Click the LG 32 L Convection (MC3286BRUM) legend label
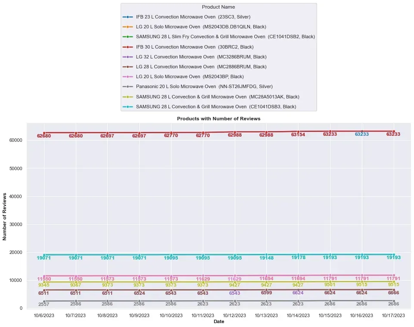Screen dimensions: 414x327 pyautogui.click(x=201, y=57)
